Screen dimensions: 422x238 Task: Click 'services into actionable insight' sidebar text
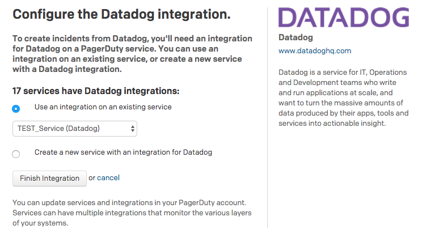(332, 124)
